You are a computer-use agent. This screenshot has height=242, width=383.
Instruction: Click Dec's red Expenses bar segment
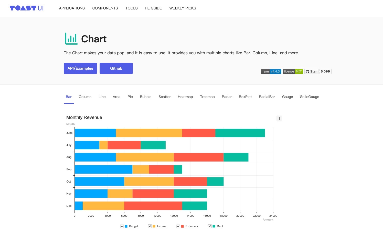point(153,206)
